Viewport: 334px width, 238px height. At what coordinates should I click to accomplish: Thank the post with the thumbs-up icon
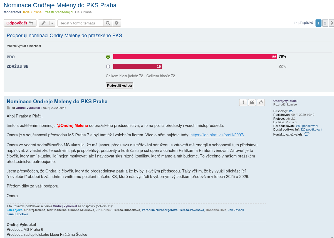coord(261,102)
